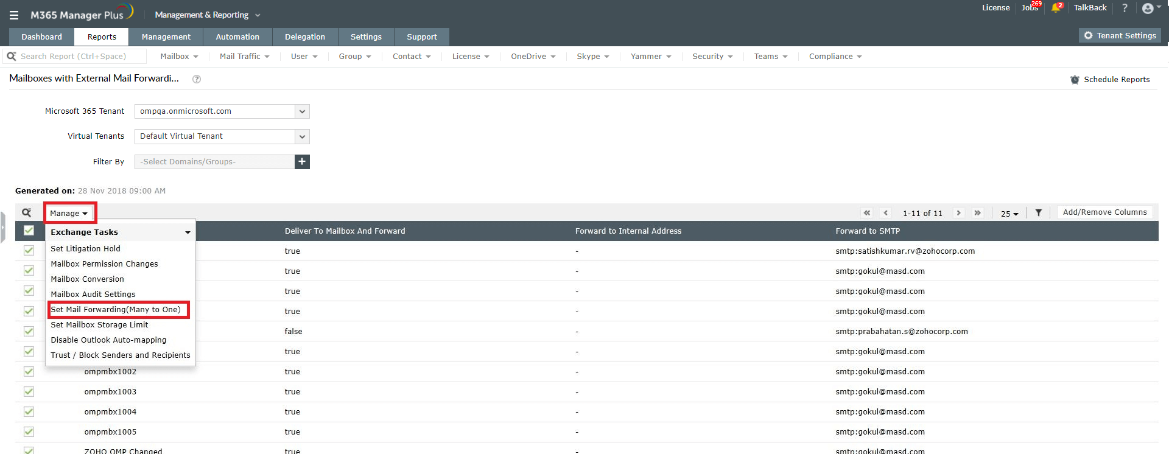1169x454 pixels.
Task: Collapse the Exchange Tasks category selector
Action: coord(121,232)
